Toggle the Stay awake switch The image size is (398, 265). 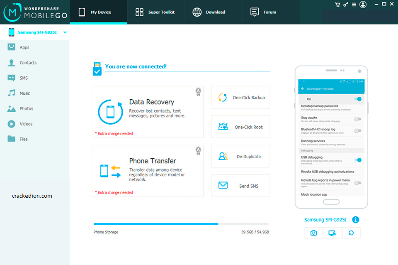click(x=358, y=119)
